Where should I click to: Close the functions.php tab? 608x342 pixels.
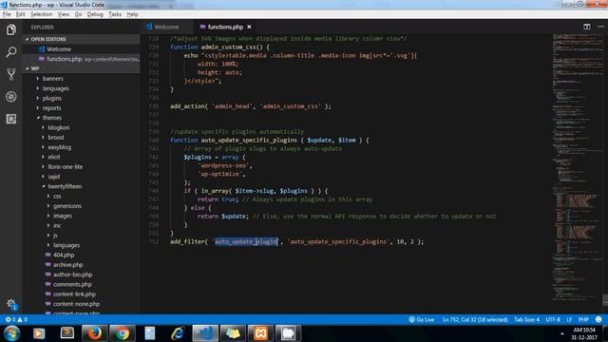(x=249, y=27)
